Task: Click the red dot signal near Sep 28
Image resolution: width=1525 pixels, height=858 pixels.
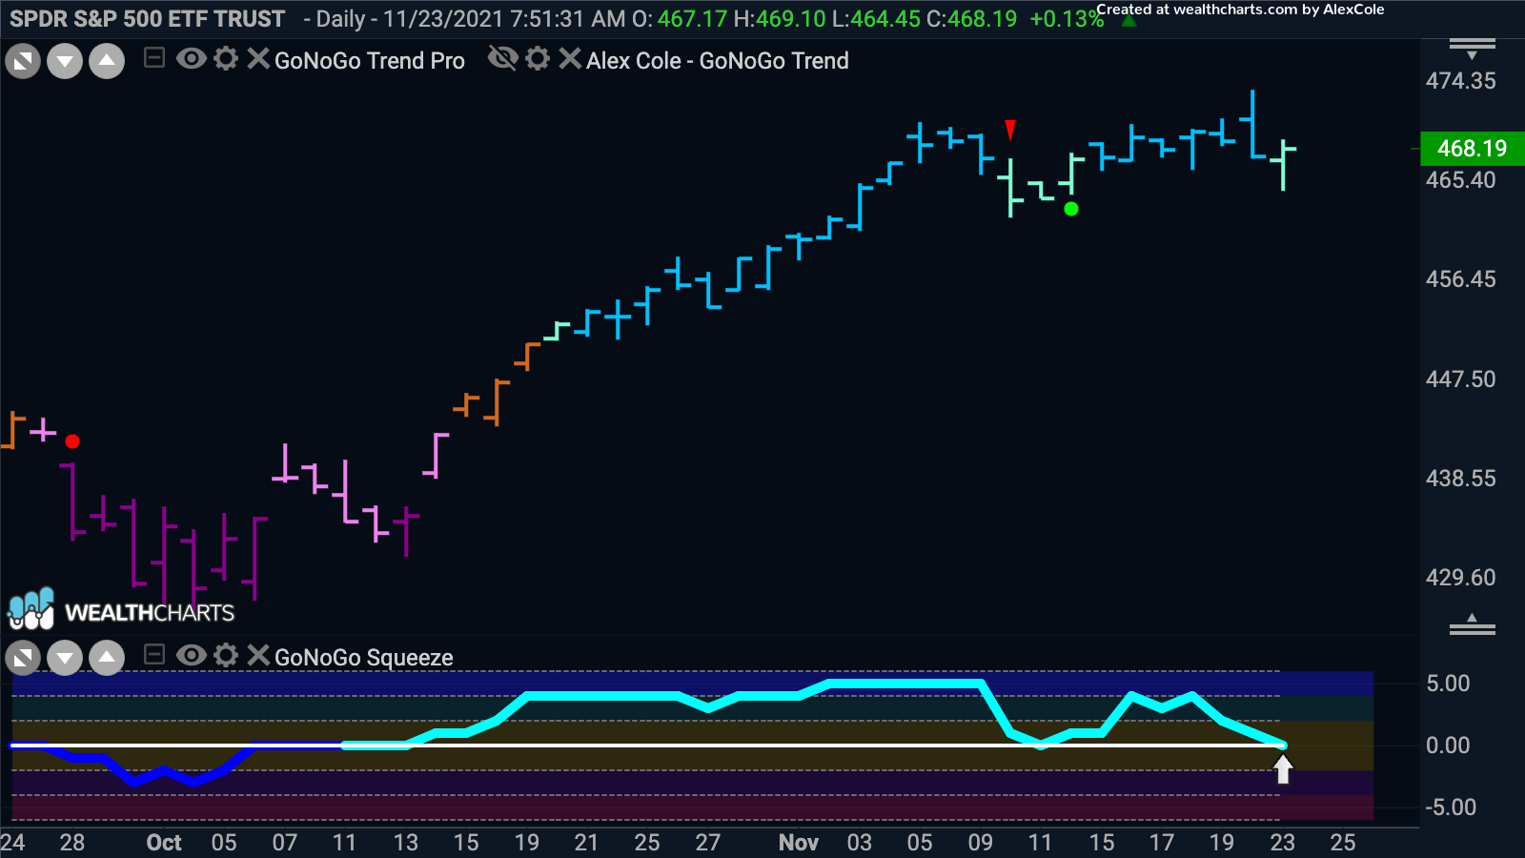Action: pyautogui.click(x=72, y=441)
